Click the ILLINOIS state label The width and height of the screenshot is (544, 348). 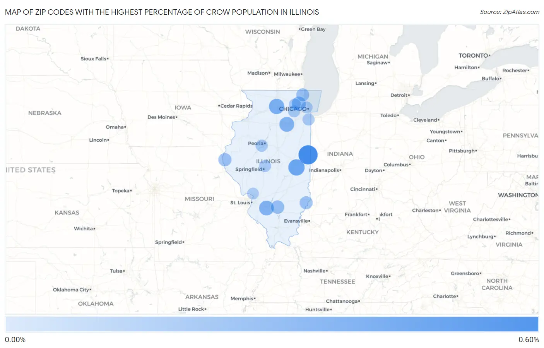click(x=268, y=161)
